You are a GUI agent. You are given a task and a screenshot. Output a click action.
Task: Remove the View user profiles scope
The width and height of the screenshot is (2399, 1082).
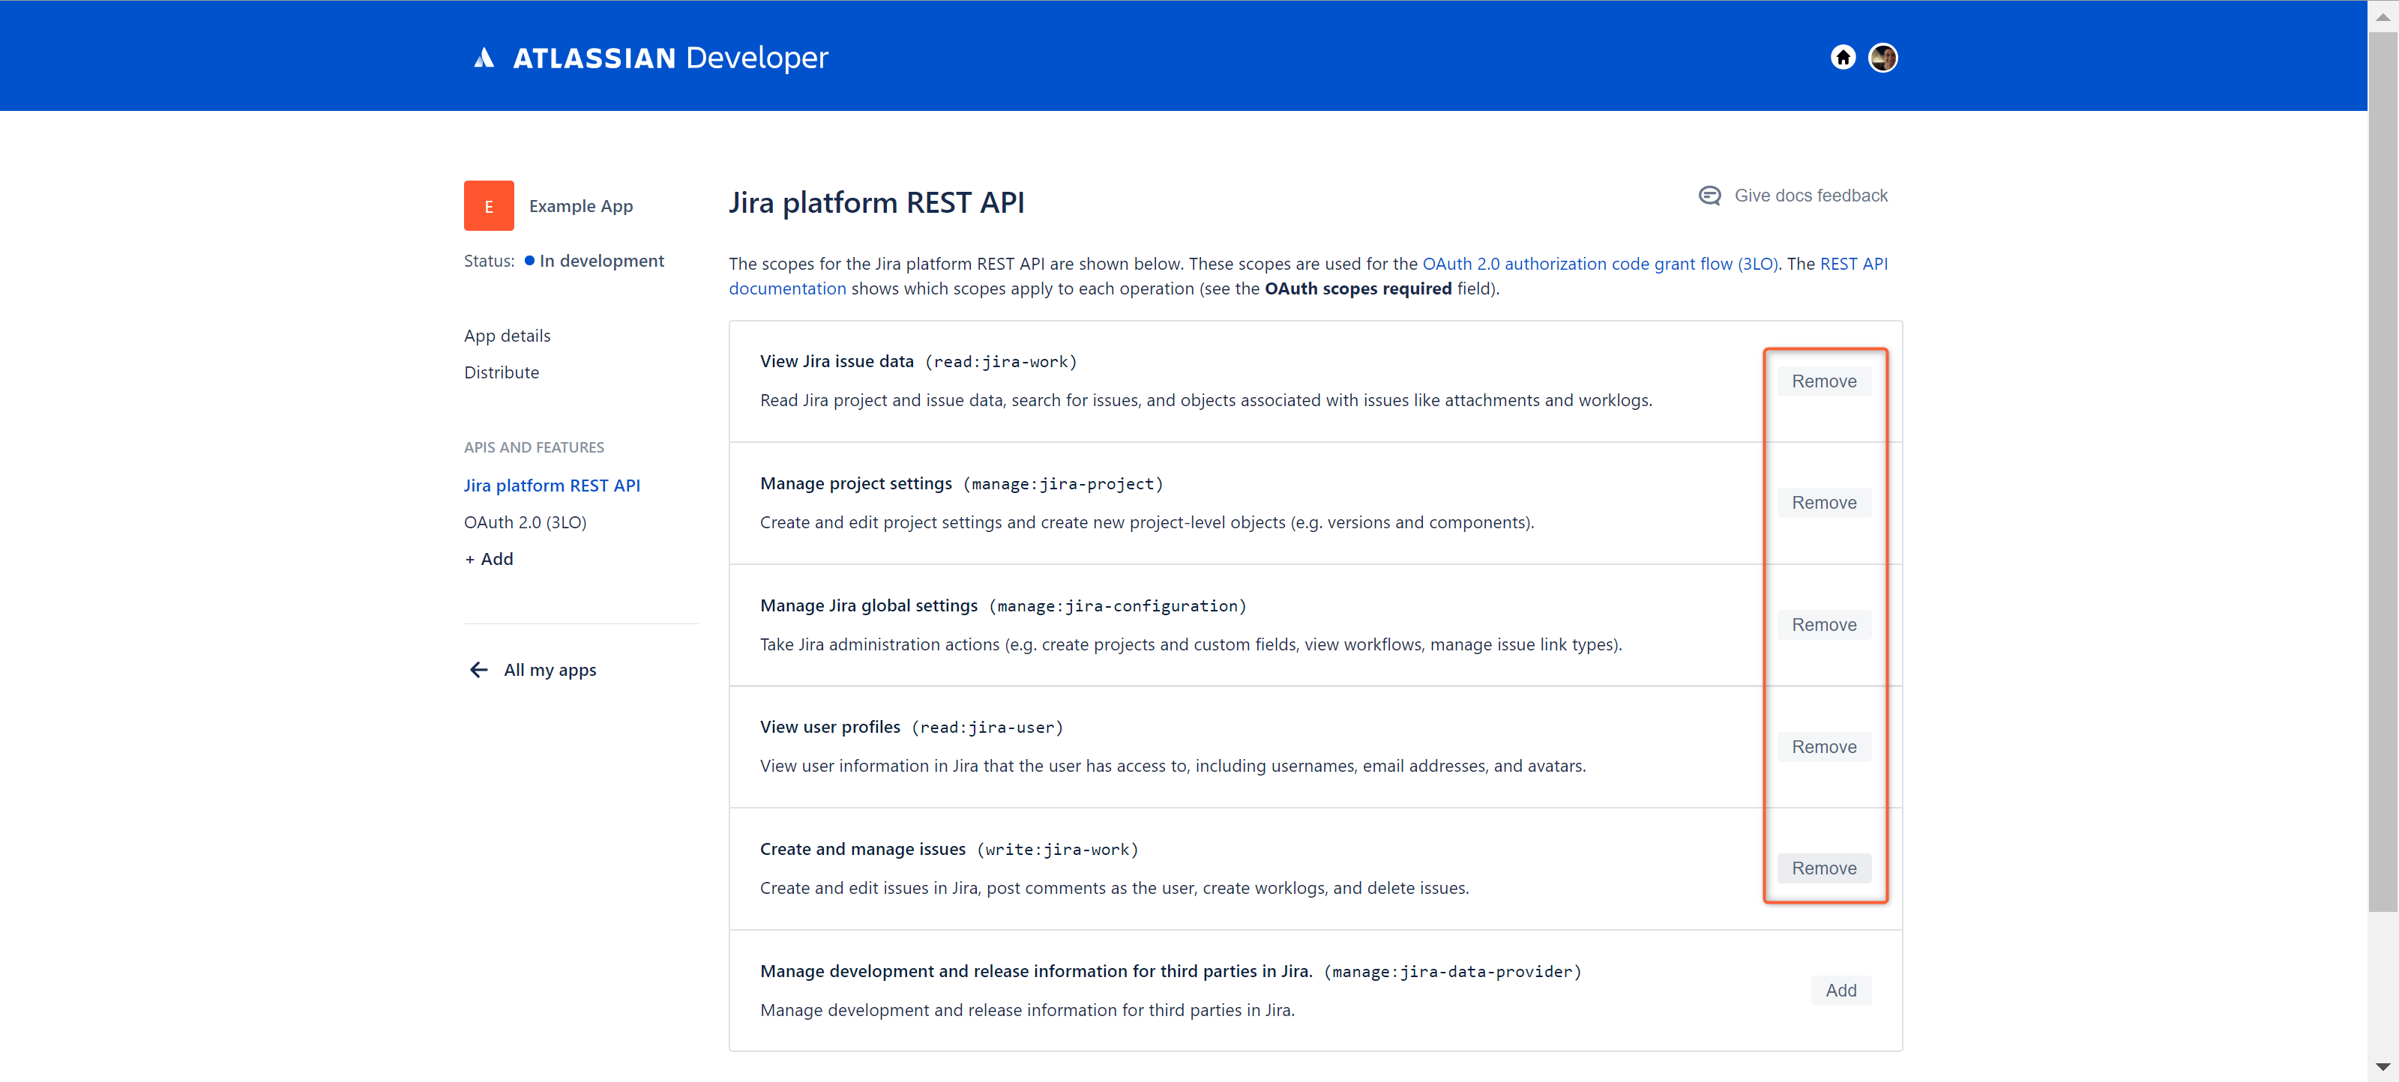pos(1823,747)
